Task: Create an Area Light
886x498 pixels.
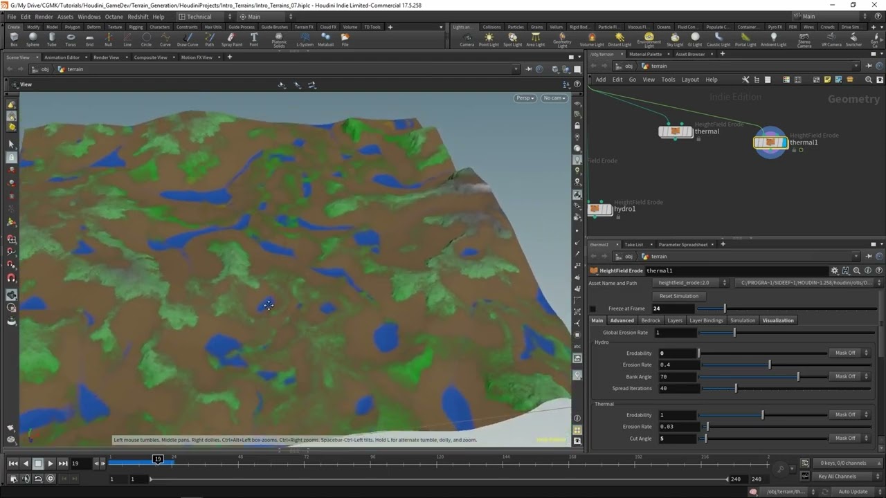Action: point(536,39)
